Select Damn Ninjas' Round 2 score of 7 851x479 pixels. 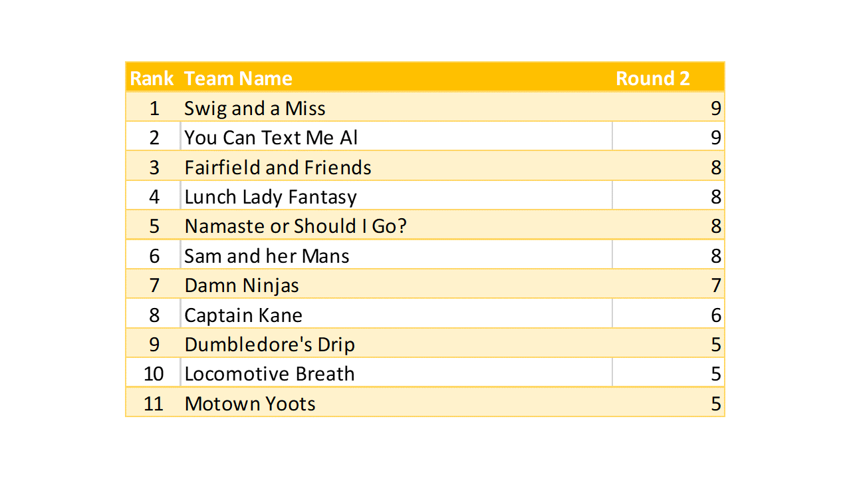click(715, 285)
